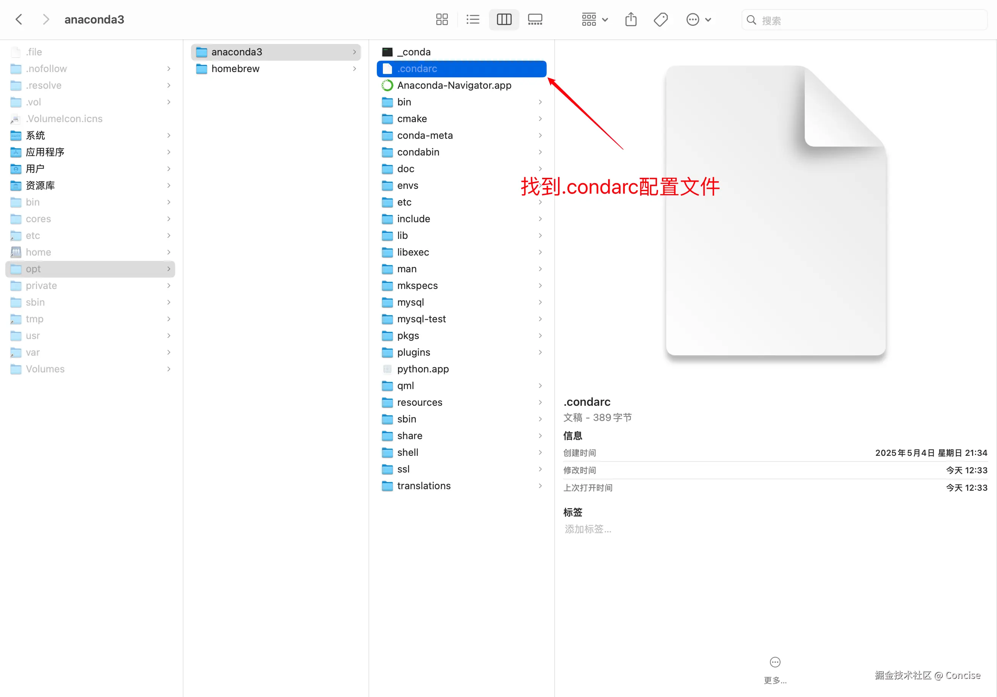
Task: Switch to list view
Action: [472, 20]
